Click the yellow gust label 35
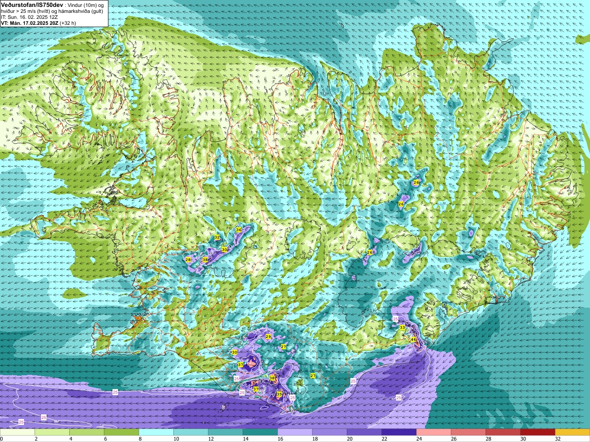The width and height of the screenshot is (590, 442). point(279,394)
